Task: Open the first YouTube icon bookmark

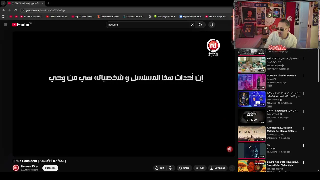Action: pos(11,17)
